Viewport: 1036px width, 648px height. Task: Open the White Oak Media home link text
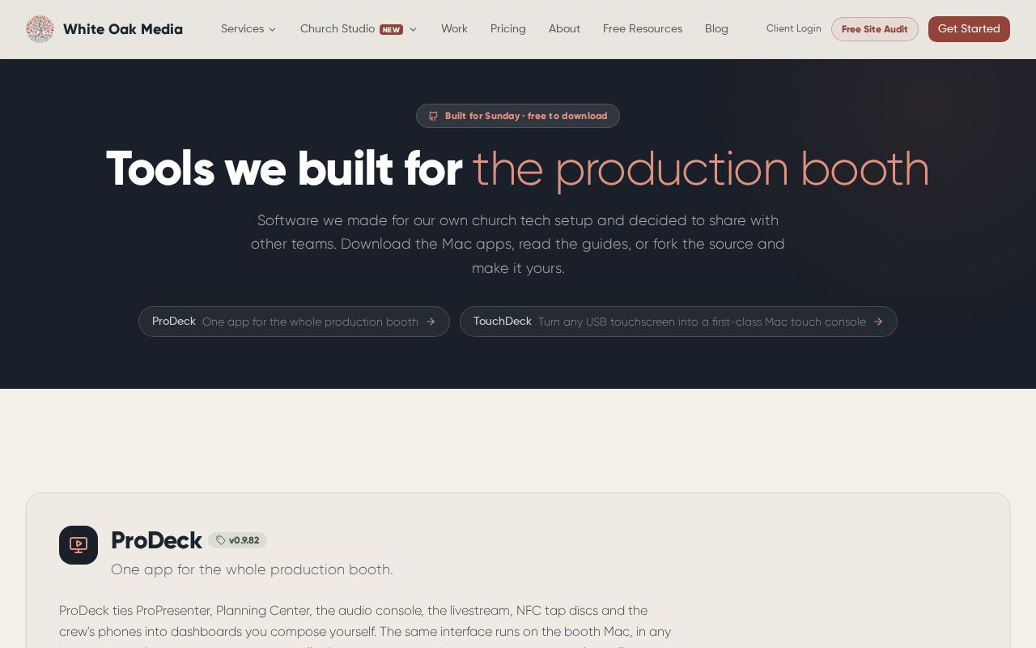pos(123,29)
